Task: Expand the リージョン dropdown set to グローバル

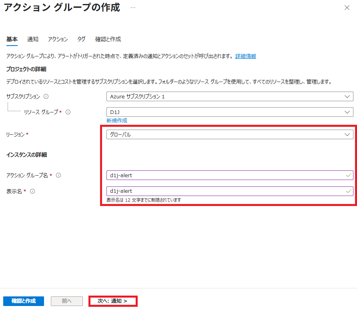Action: [229, 134]
